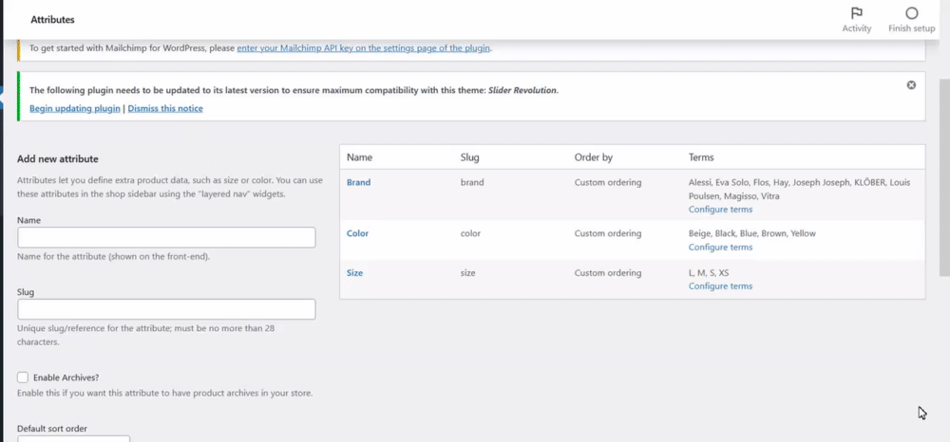This screenshot has width=950, height=442.
Task: Configure terms for the Color attribute
Action: 720,247
